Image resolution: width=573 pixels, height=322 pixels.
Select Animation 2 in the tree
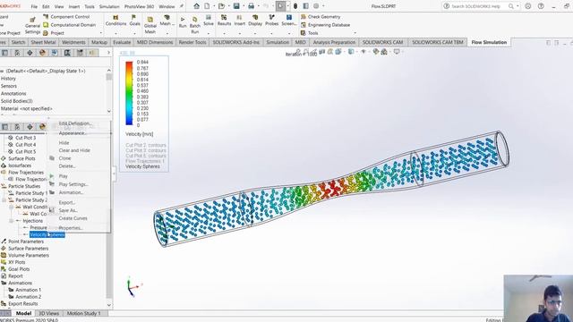click(x=28, y=297)
